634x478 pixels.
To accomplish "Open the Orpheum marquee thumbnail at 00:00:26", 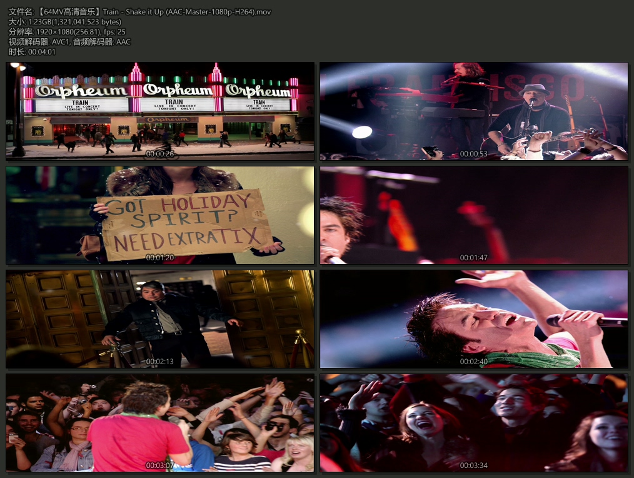I will coord(160,111).
